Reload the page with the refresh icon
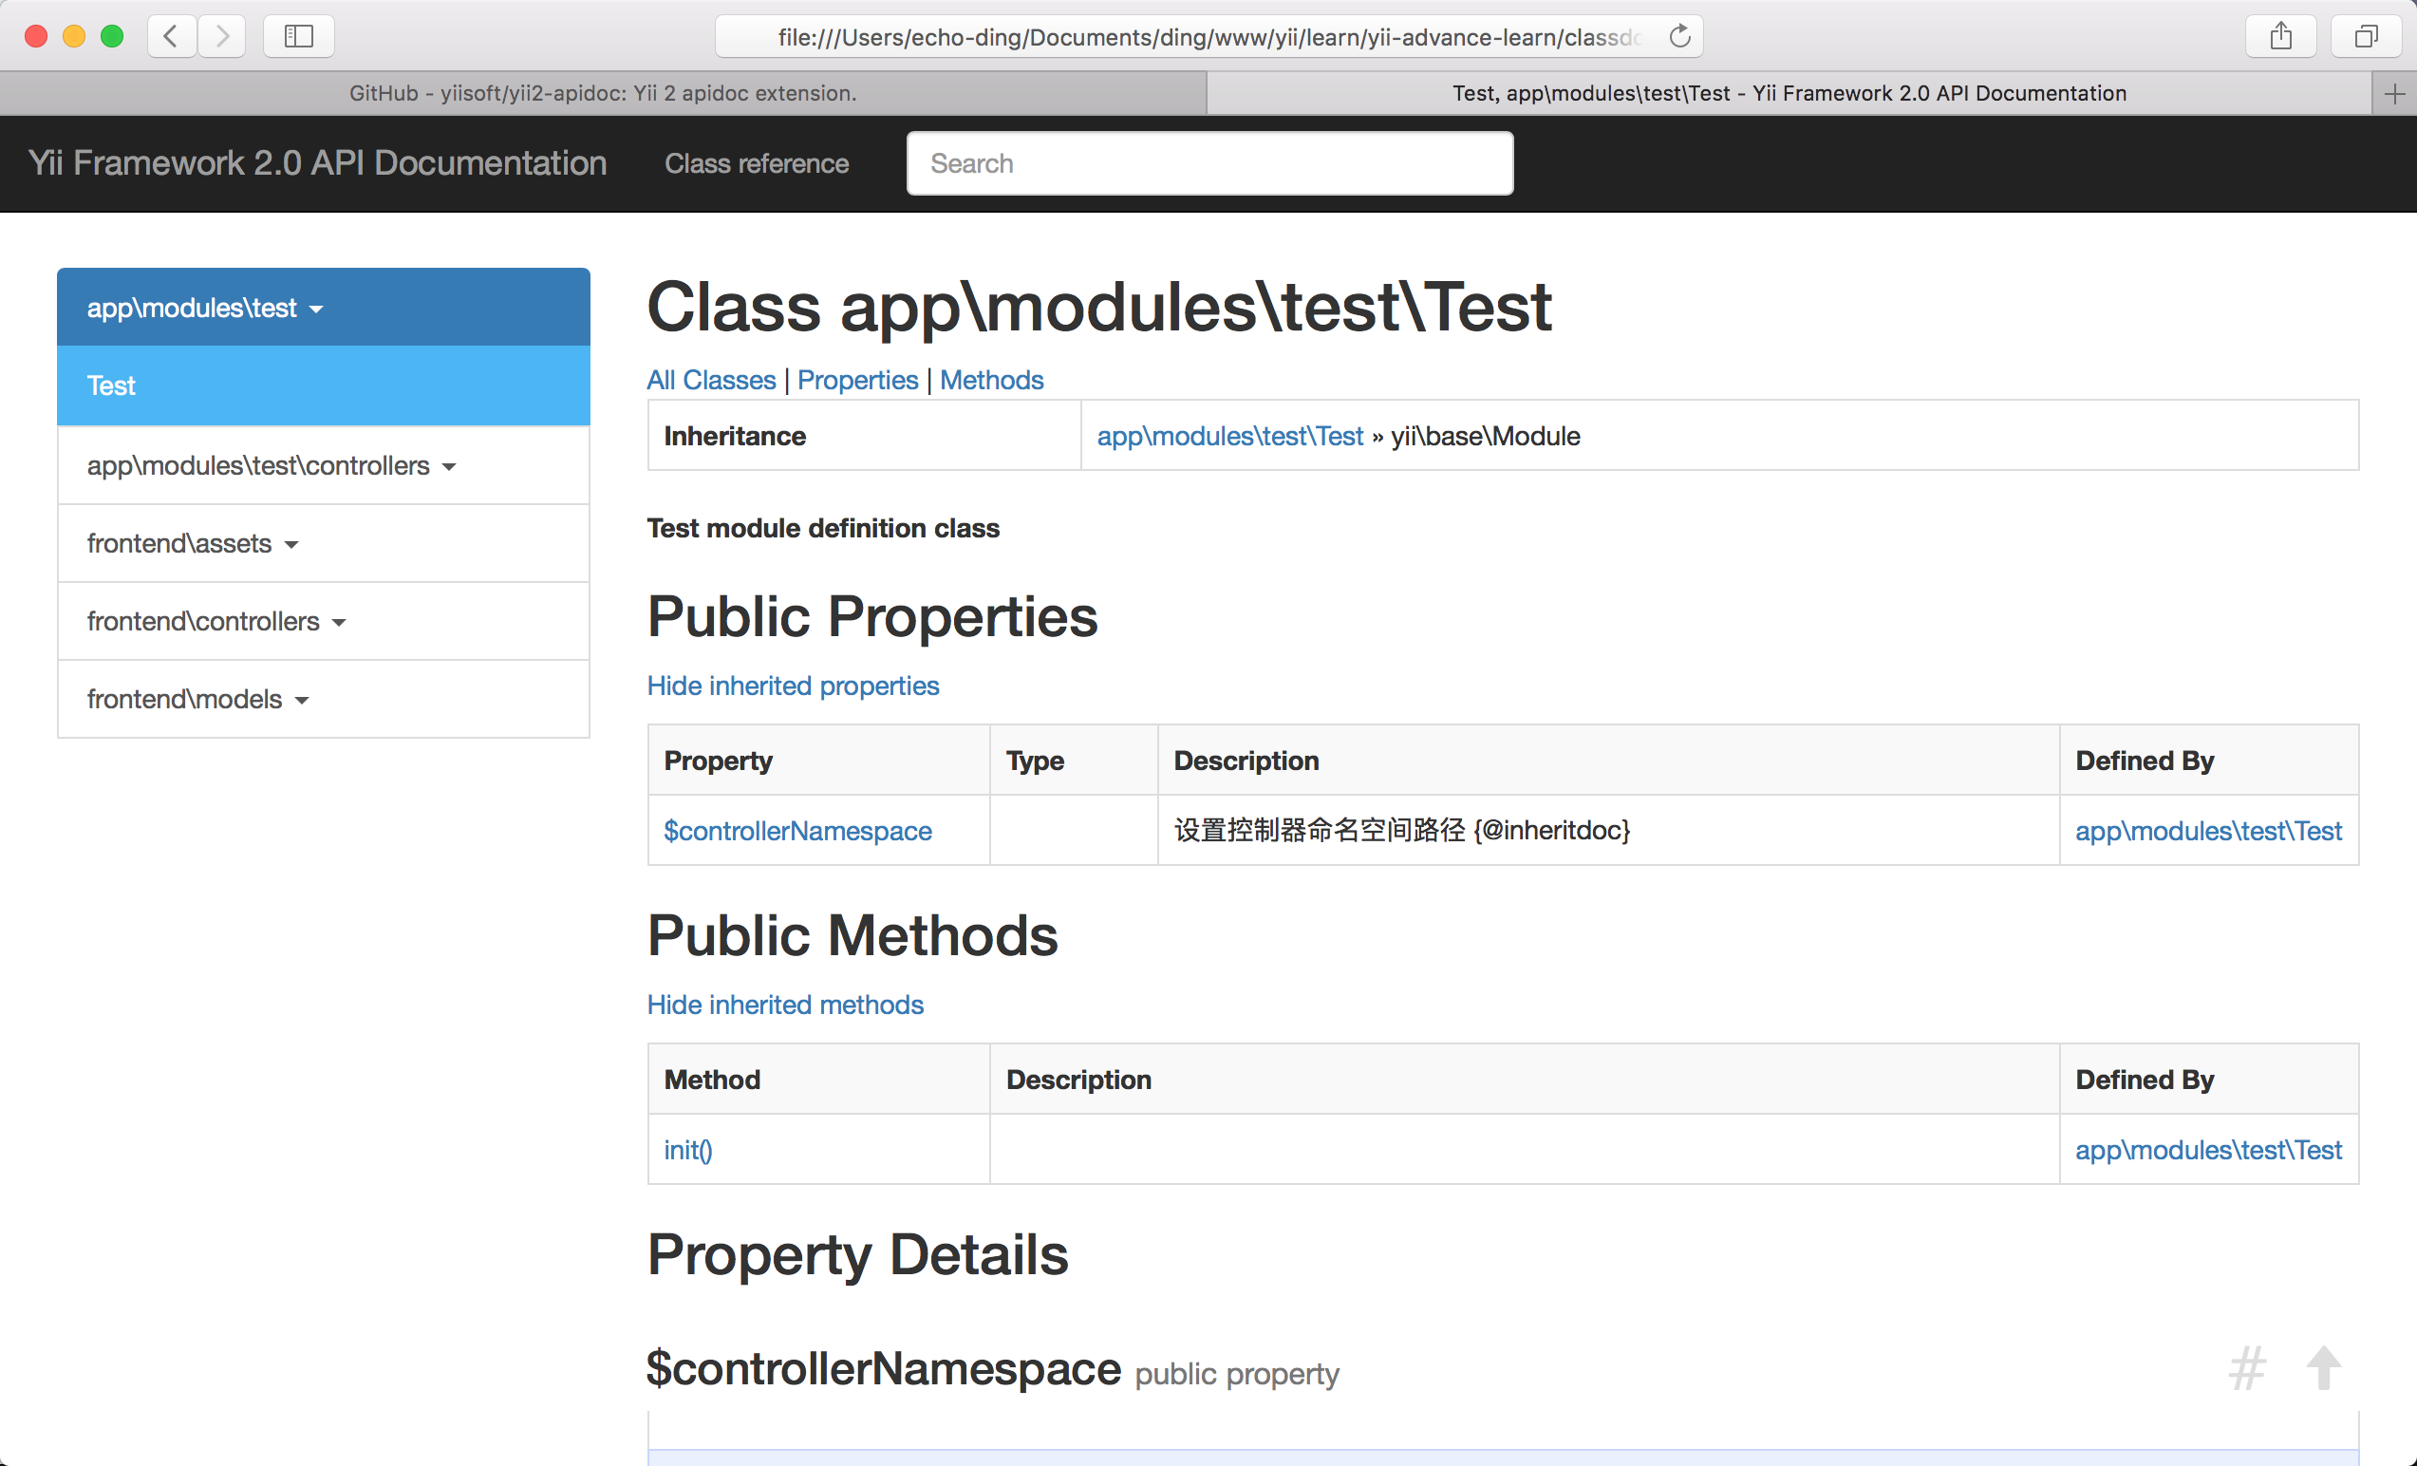 (x=1679, y=36)
